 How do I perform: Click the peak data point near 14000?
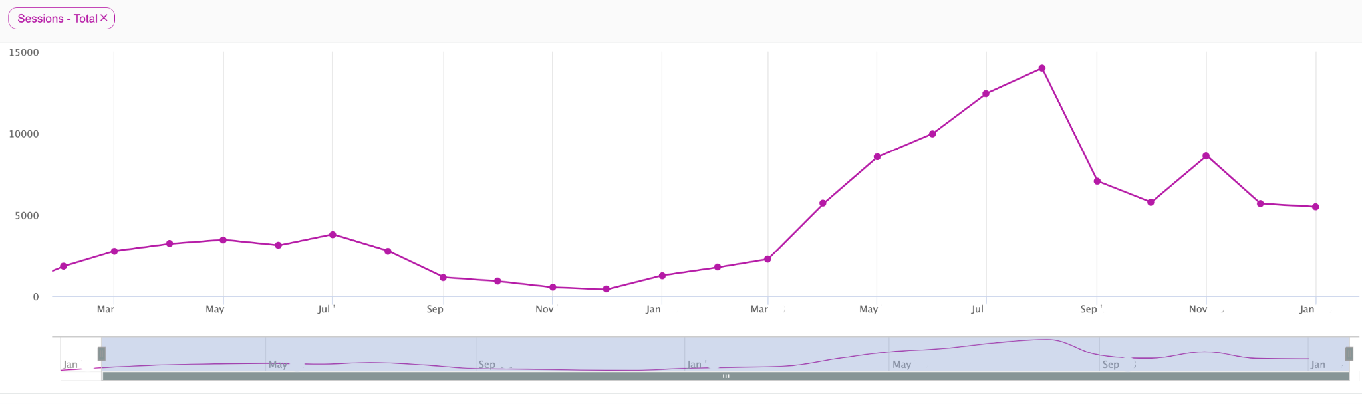click(1042, 68)
